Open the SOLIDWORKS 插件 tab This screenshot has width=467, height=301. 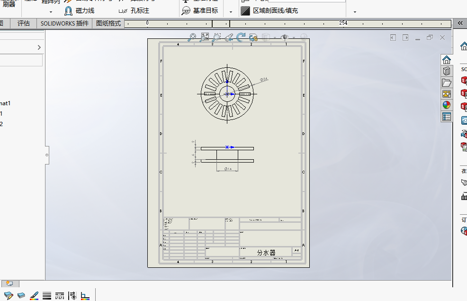point(64,23)
